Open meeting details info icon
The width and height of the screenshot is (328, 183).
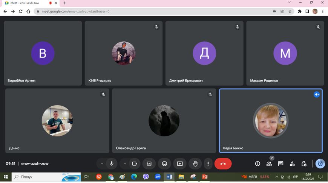[x=257, y=164]
